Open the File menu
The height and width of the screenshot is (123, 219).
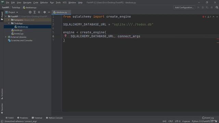8,3
